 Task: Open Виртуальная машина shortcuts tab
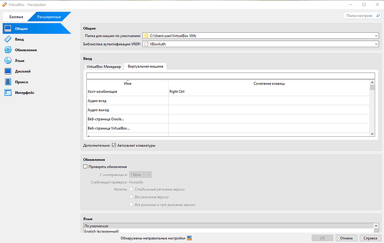(145, 66)
